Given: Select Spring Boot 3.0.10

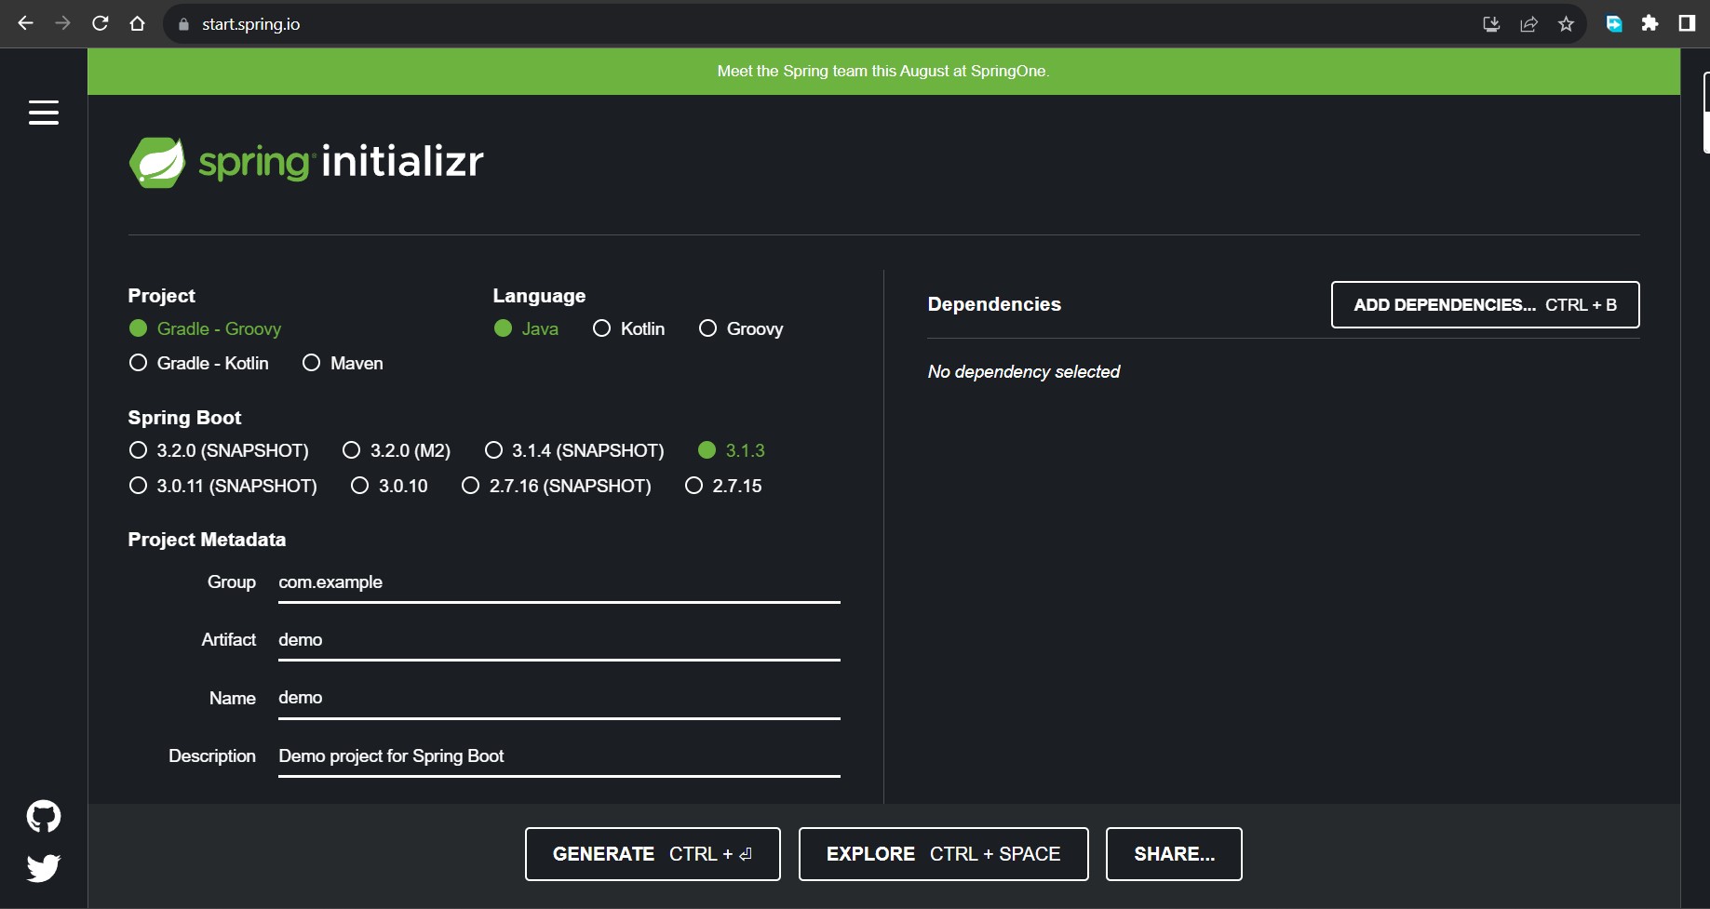Looking at the screenshot, I should point(389,486).
